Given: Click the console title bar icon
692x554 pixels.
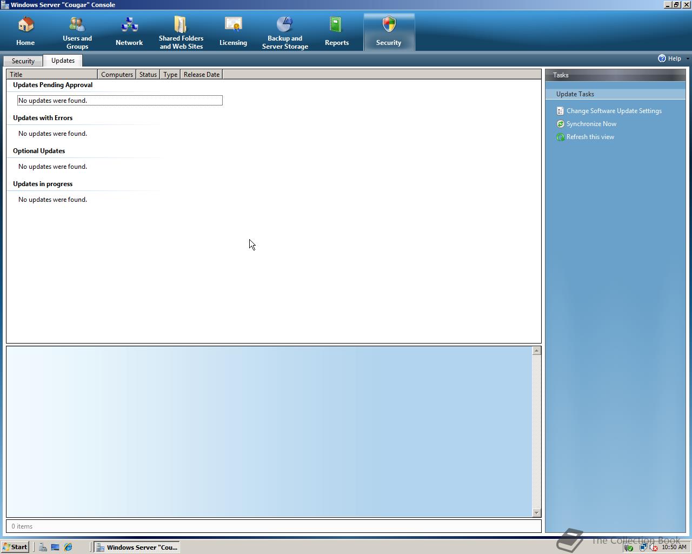Looking at the screenshot, I should [5, 5].
